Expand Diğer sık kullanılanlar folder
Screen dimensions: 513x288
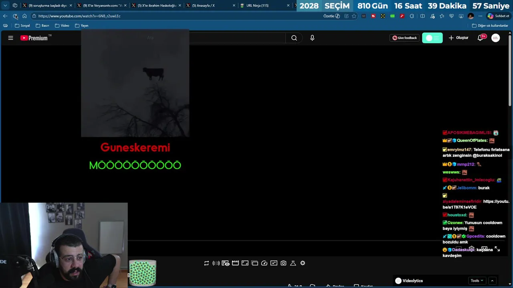pyautogui.click(x=490, y=26)
